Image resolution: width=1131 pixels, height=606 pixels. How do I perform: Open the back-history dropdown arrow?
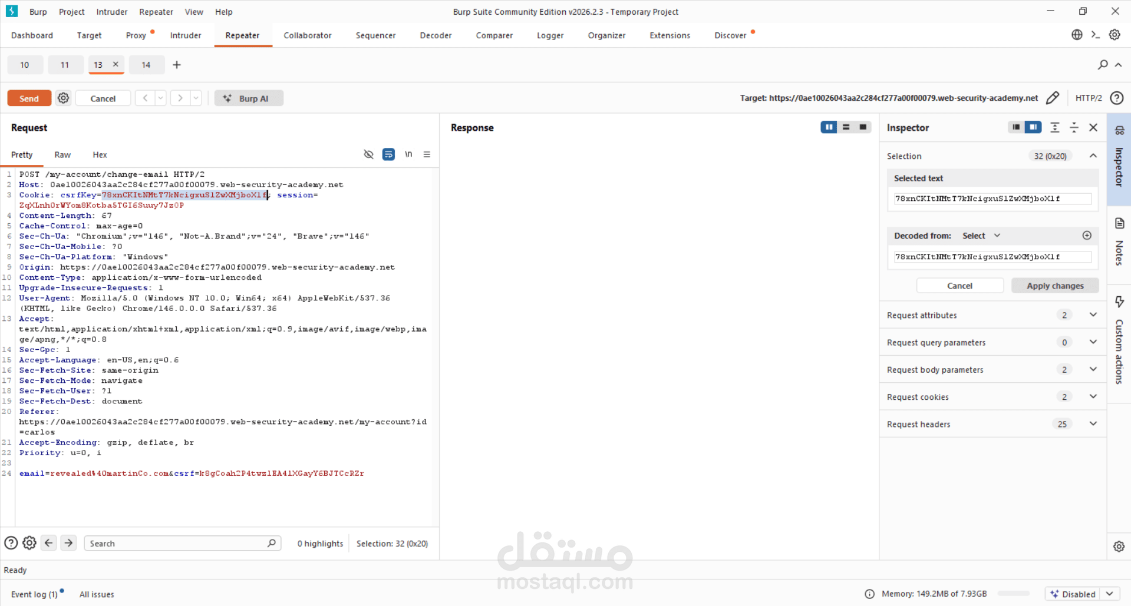point(160,98)
